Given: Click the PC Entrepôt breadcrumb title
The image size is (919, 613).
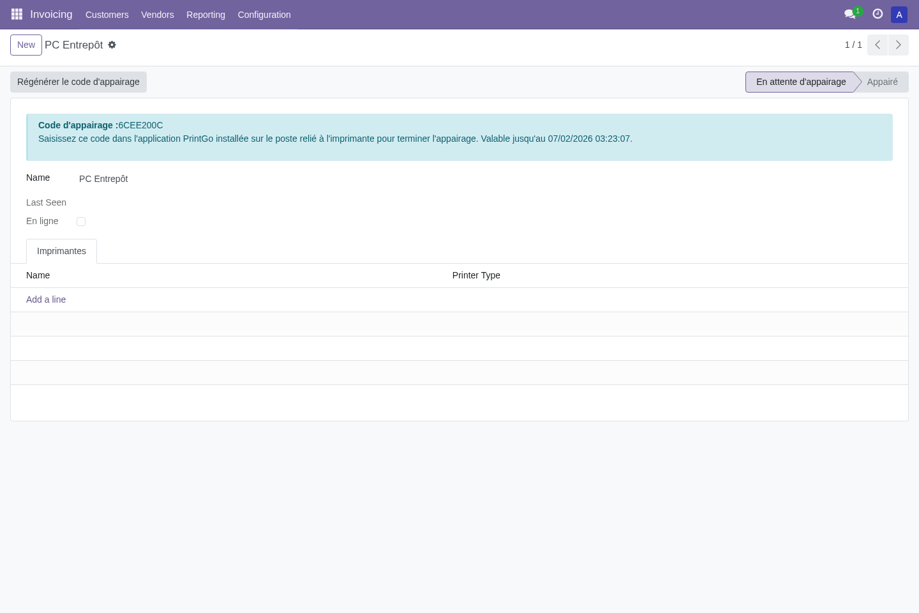Looking at the screenshot, I should [74, 45].
